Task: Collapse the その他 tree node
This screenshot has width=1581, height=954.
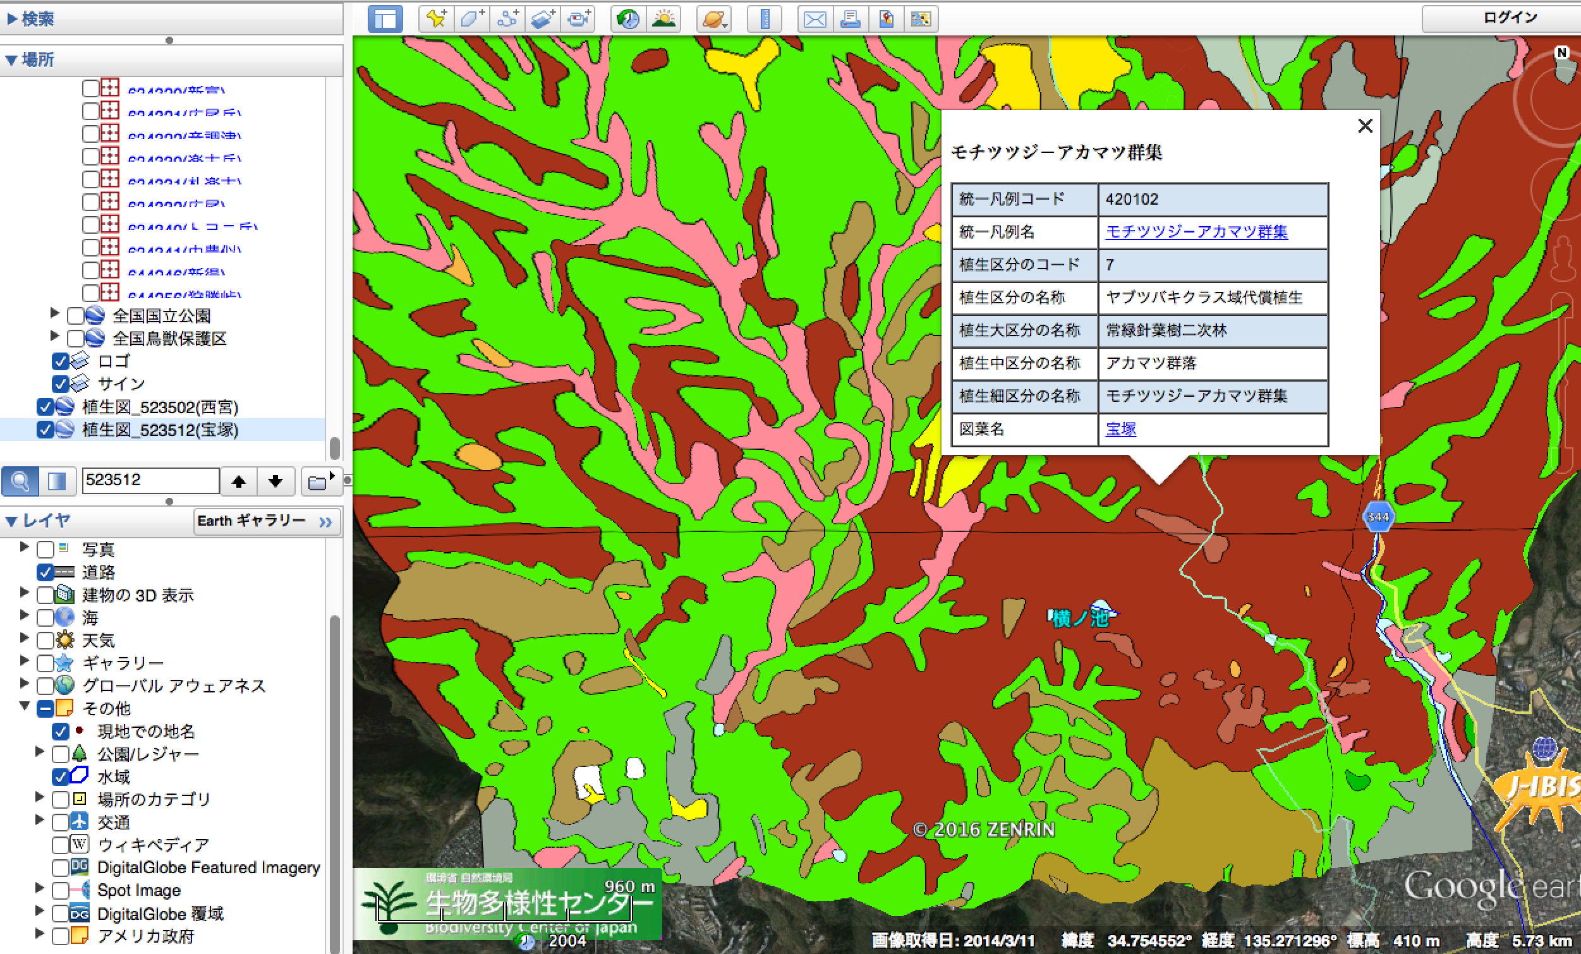Action: pyautogui.click(x=25, y=706)
